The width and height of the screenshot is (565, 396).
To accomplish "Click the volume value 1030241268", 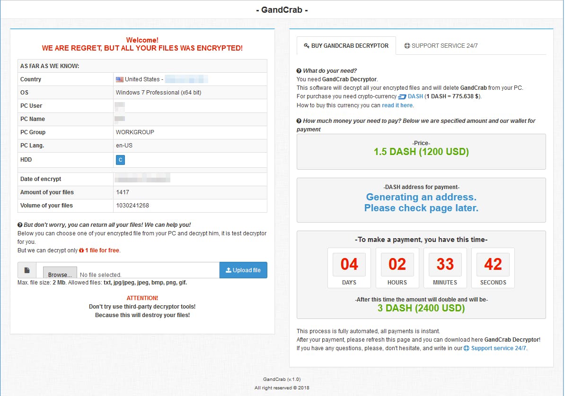I will click(x=132, y=206).
